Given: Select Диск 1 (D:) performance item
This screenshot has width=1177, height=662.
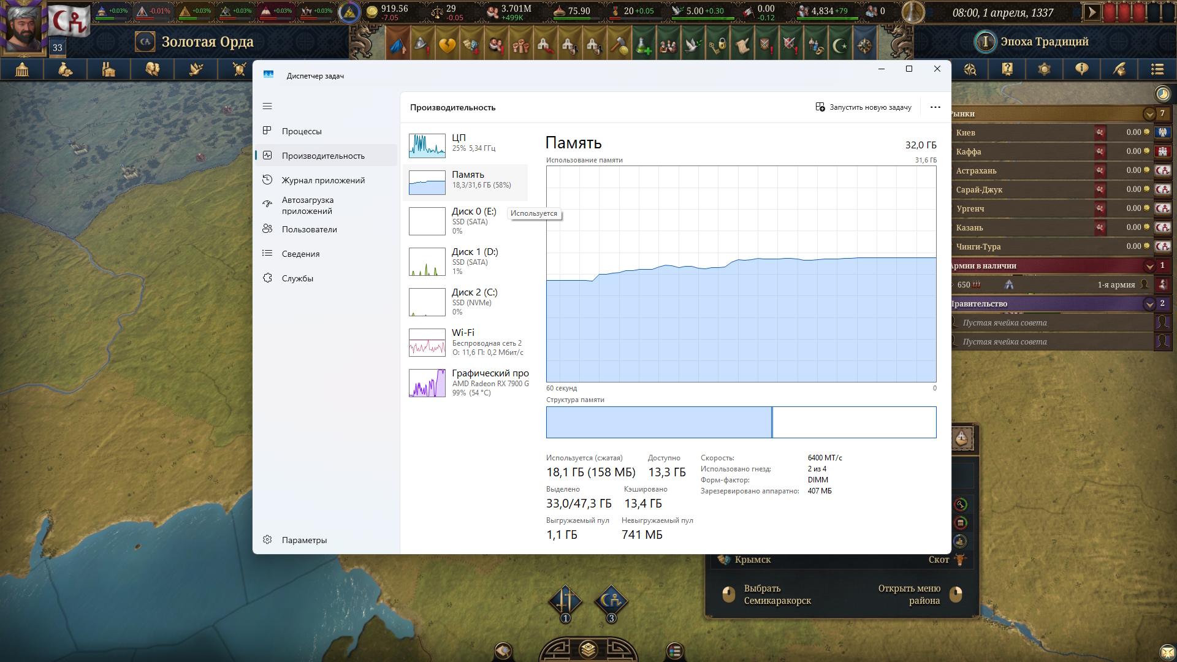Looking at the screenshot, I should click(465, 261).
